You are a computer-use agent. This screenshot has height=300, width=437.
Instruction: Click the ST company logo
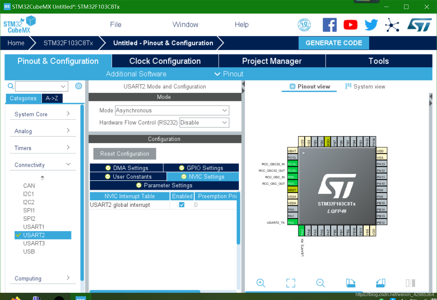[419, 25]
